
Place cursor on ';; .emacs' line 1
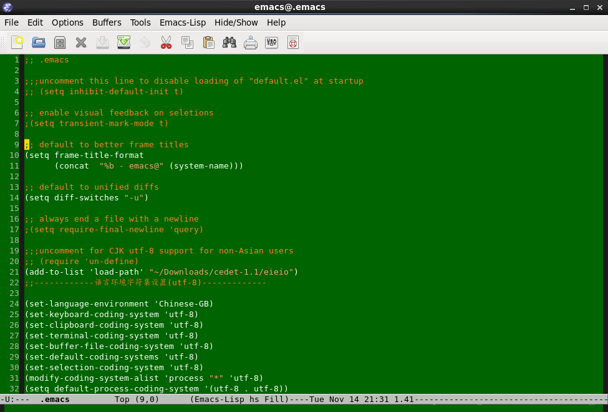pyautogui.click(x=47, y=60)
